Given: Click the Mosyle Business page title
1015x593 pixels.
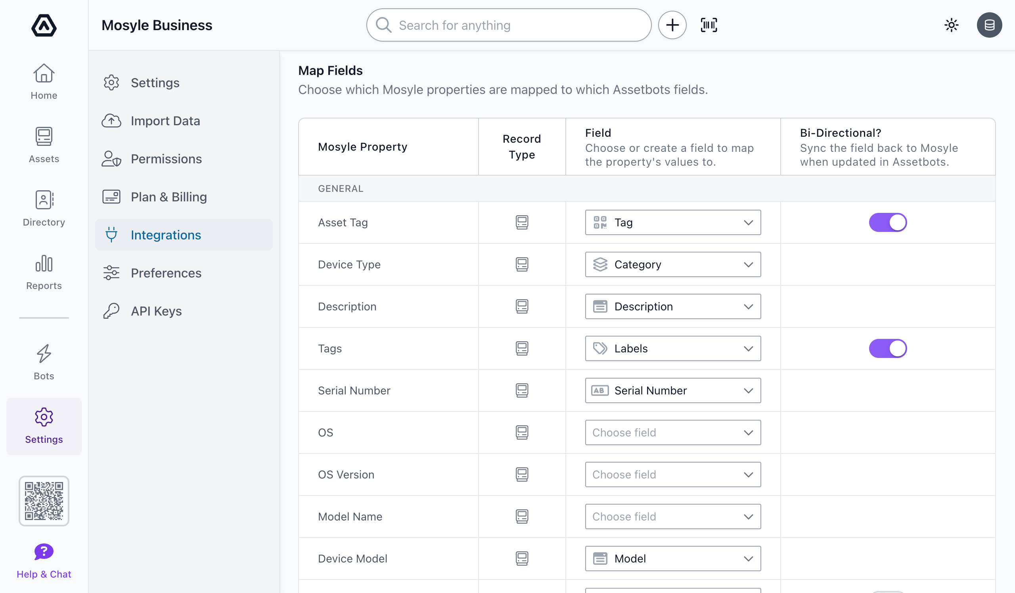Looking at the screenshot, I should tap(157, 25).
